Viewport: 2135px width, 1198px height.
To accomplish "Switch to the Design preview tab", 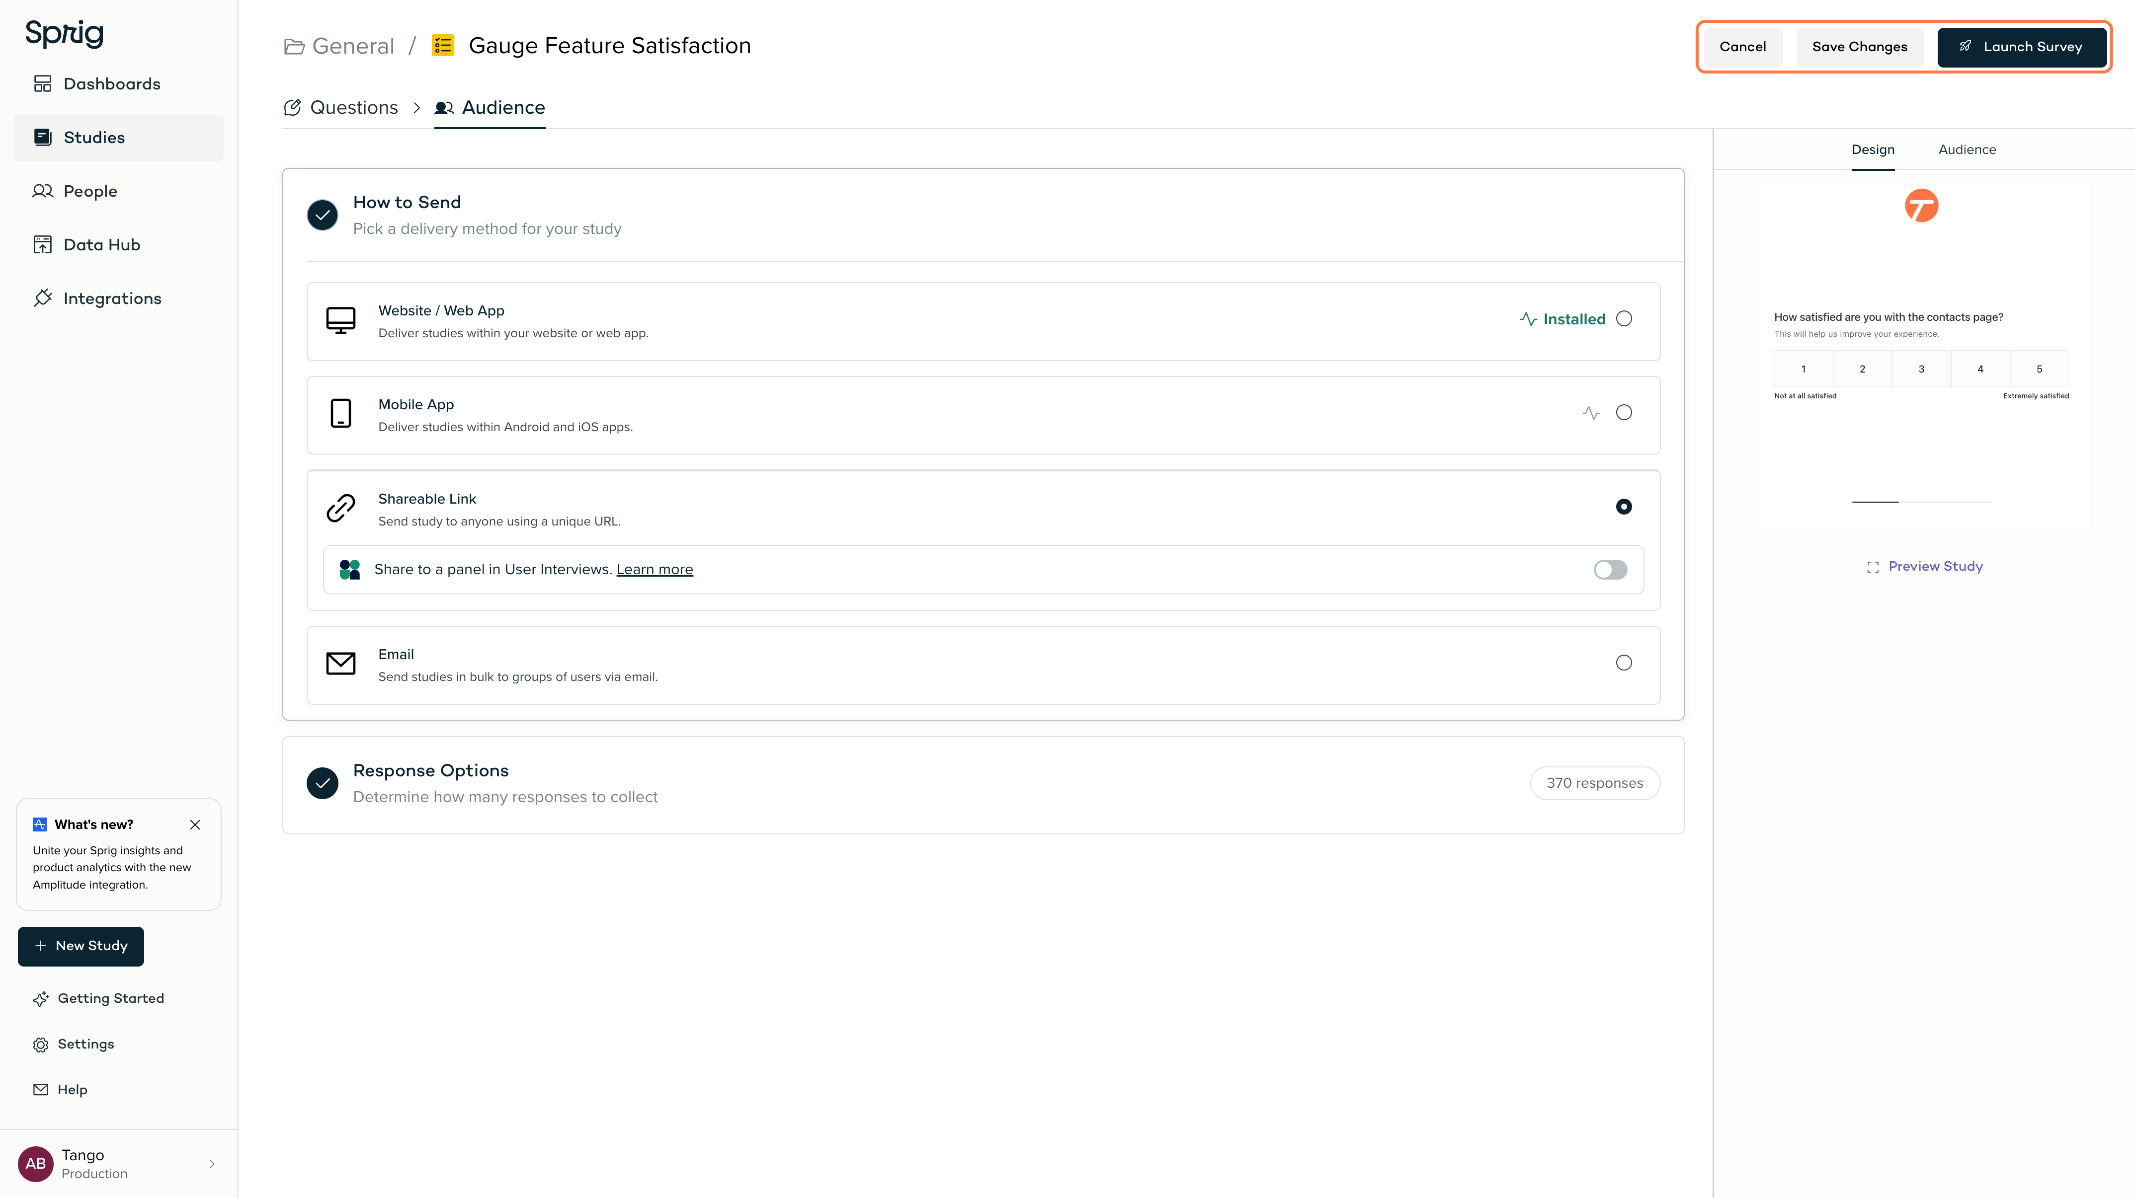I will pyautogui.click(x=1872, y=150).
